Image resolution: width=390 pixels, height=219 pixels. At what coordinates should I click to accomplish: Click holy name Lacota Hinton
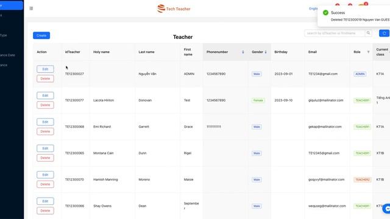pyautogui.click(x=104, y=100)
